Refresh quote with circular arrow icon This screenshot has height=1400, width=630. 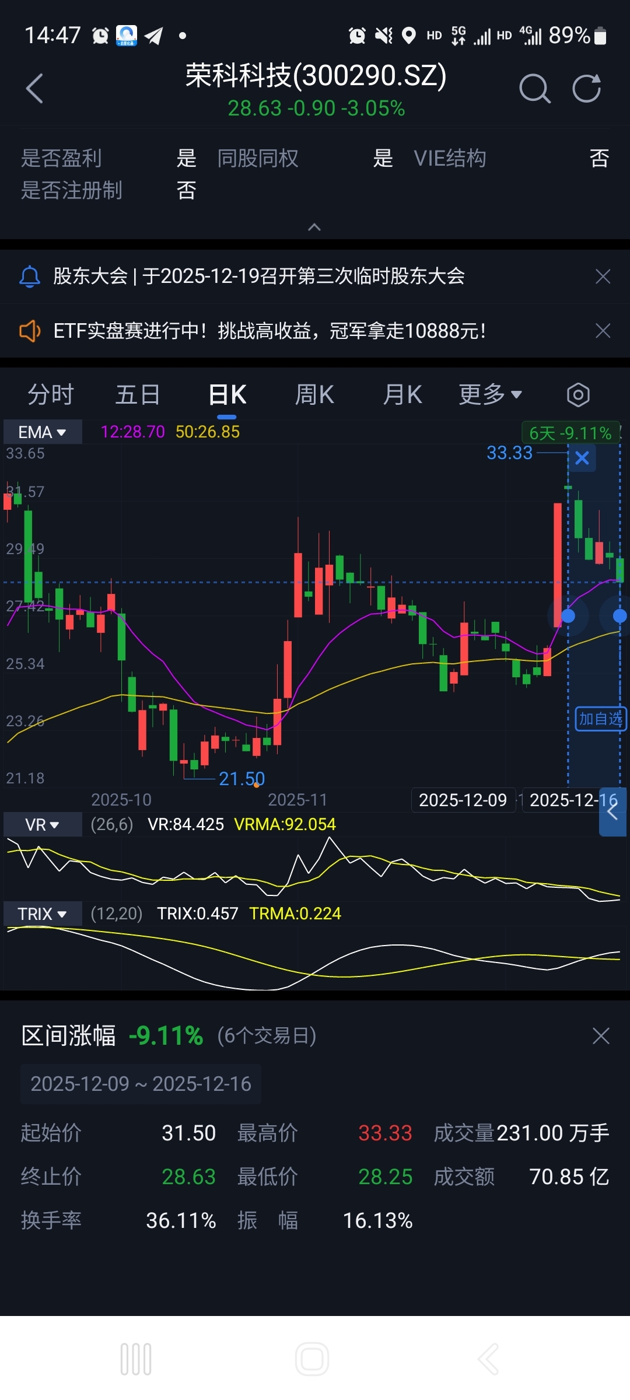(586, 89)
